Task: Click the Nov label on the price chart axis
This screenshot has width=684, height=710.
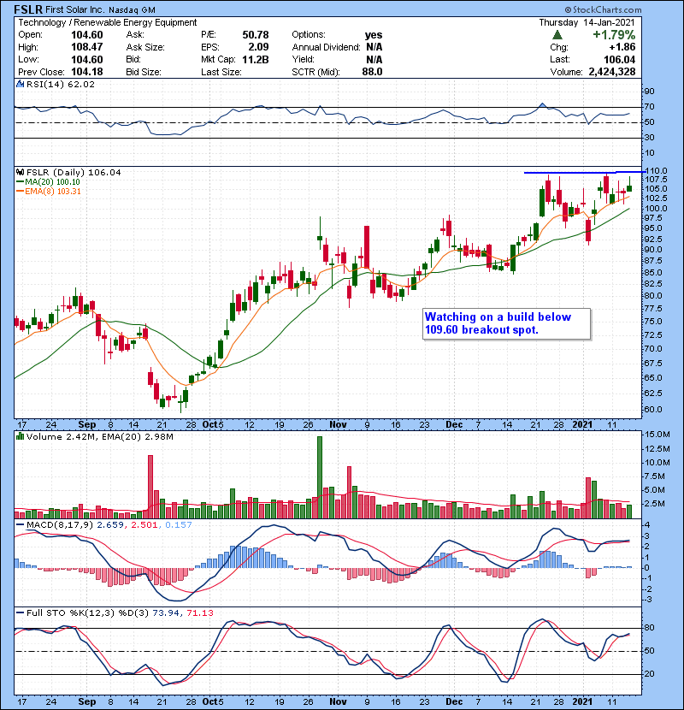Action: (338, 424)
